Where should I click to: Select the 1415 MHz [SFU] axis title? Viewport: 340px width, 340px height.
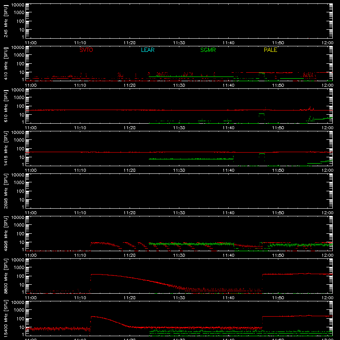click(6, 148)
